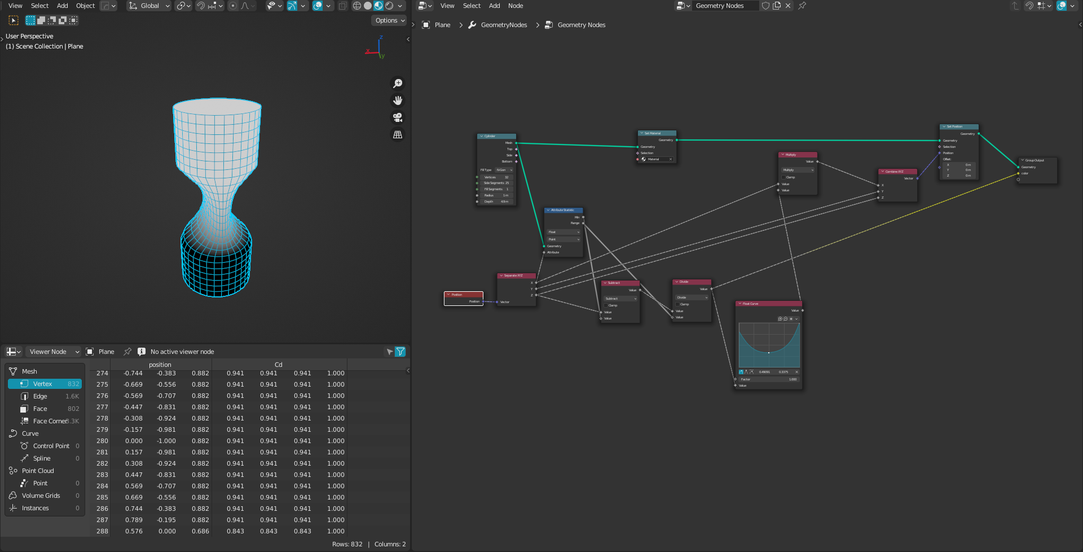Select Edge domain in spreadsheet
The image size is (1083, 552).
(40, 396)
